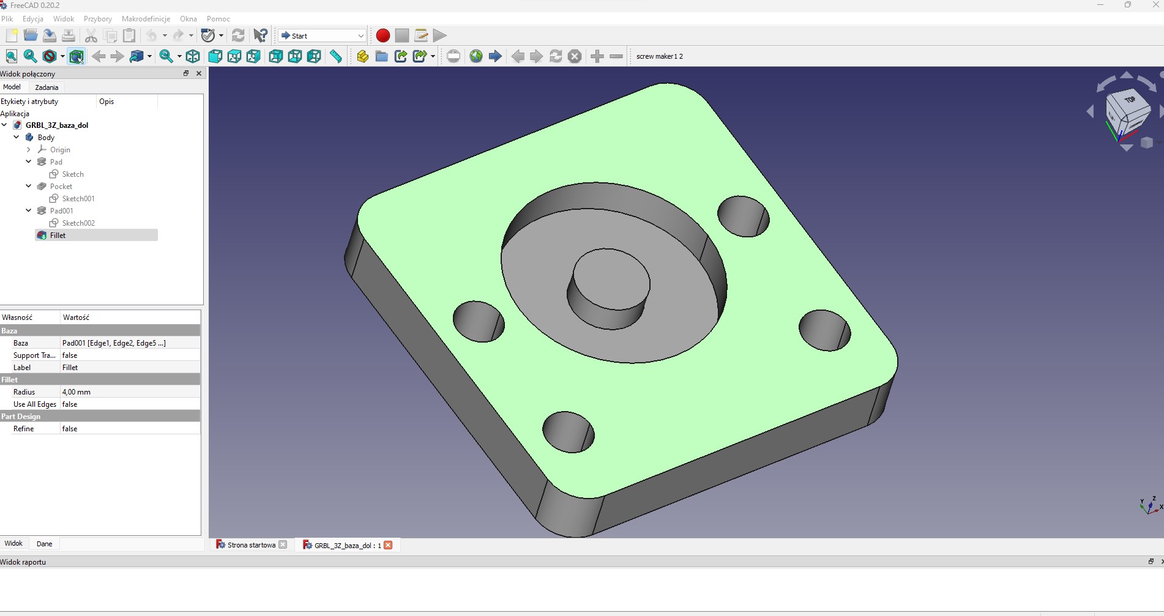Select the Fillet feature in tree
Screen dimensions: 1164x616
point(58,235)
